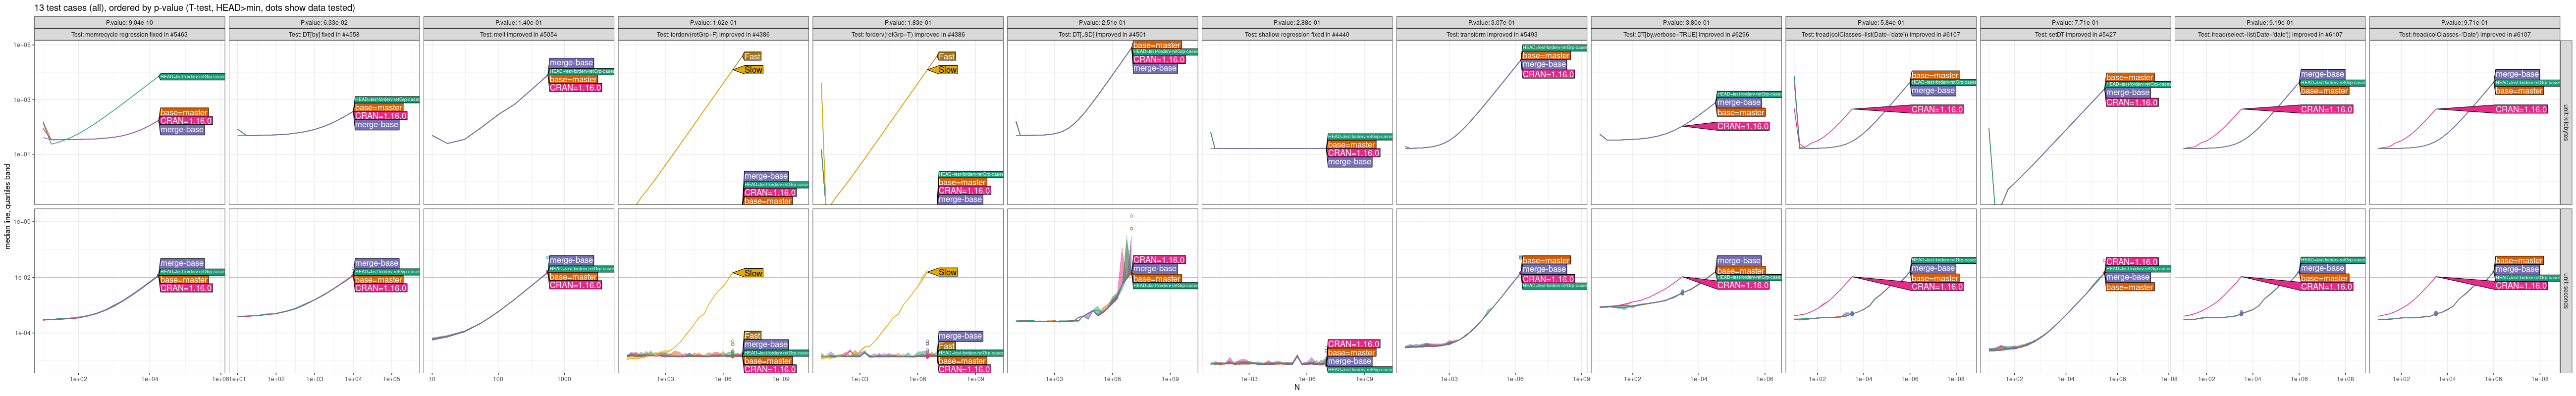Click the 'forderv(retGrp=T) improved in #4386' facet header
The width and height of the screenshot is (2576, 396).
click(908, 34)
